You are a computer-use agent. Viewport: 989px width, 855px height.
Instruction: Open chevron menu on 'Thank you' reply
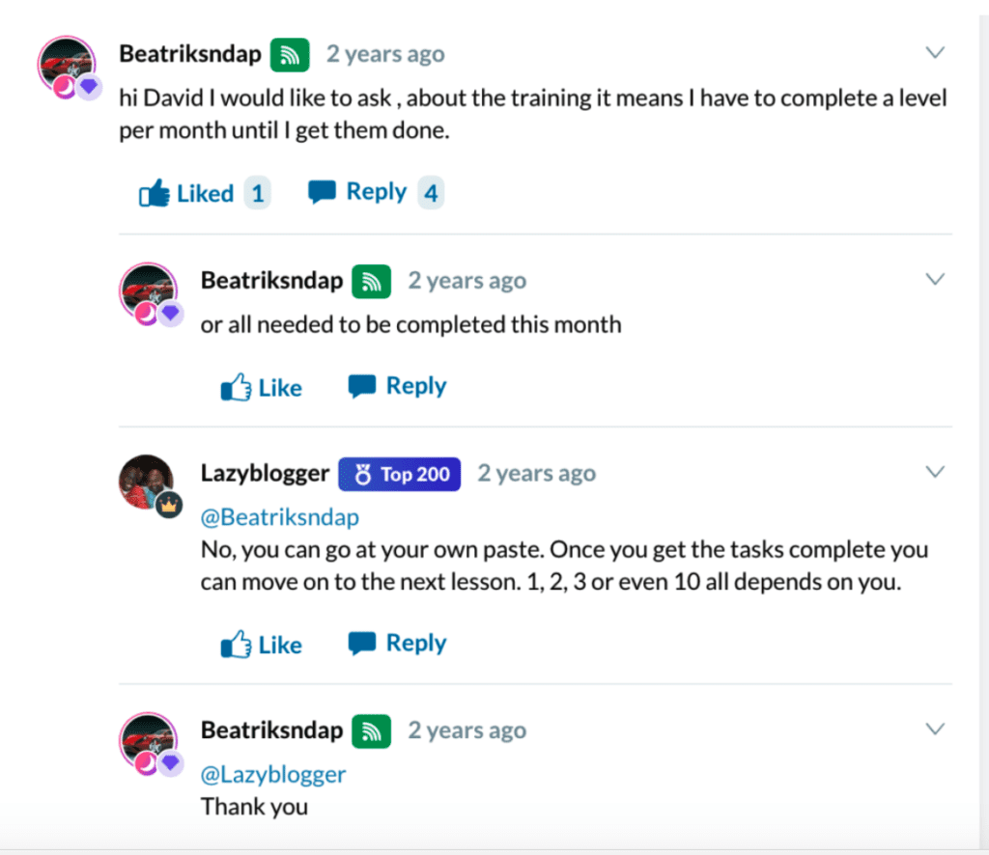coord(935,729)
